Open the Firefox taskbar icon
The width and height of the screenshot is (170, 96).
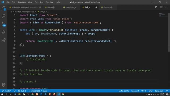click(x=54, y=94)
